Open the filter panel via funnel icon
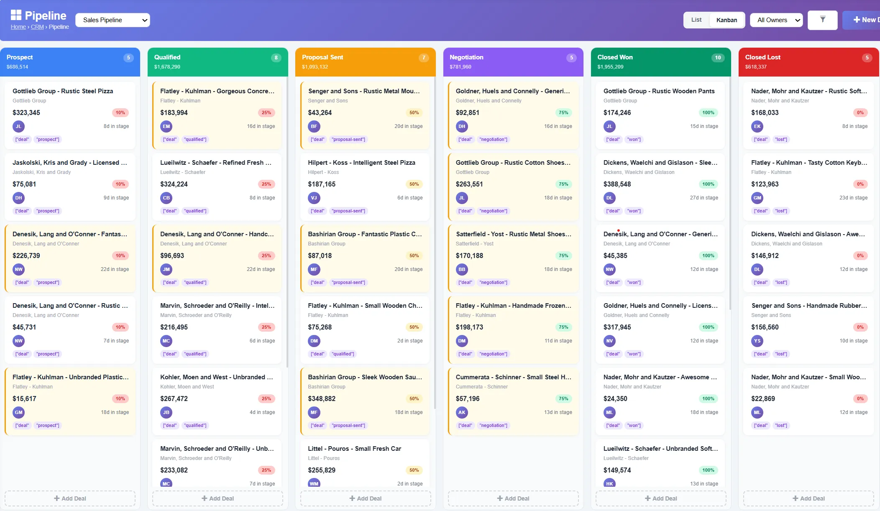The width and height of the screenshot is (880, 511). point(822,20)
